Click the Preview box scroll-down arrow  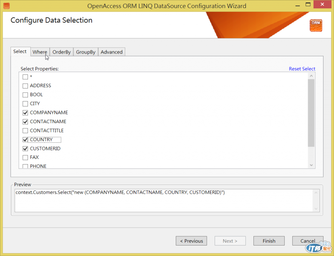[316, 209]
